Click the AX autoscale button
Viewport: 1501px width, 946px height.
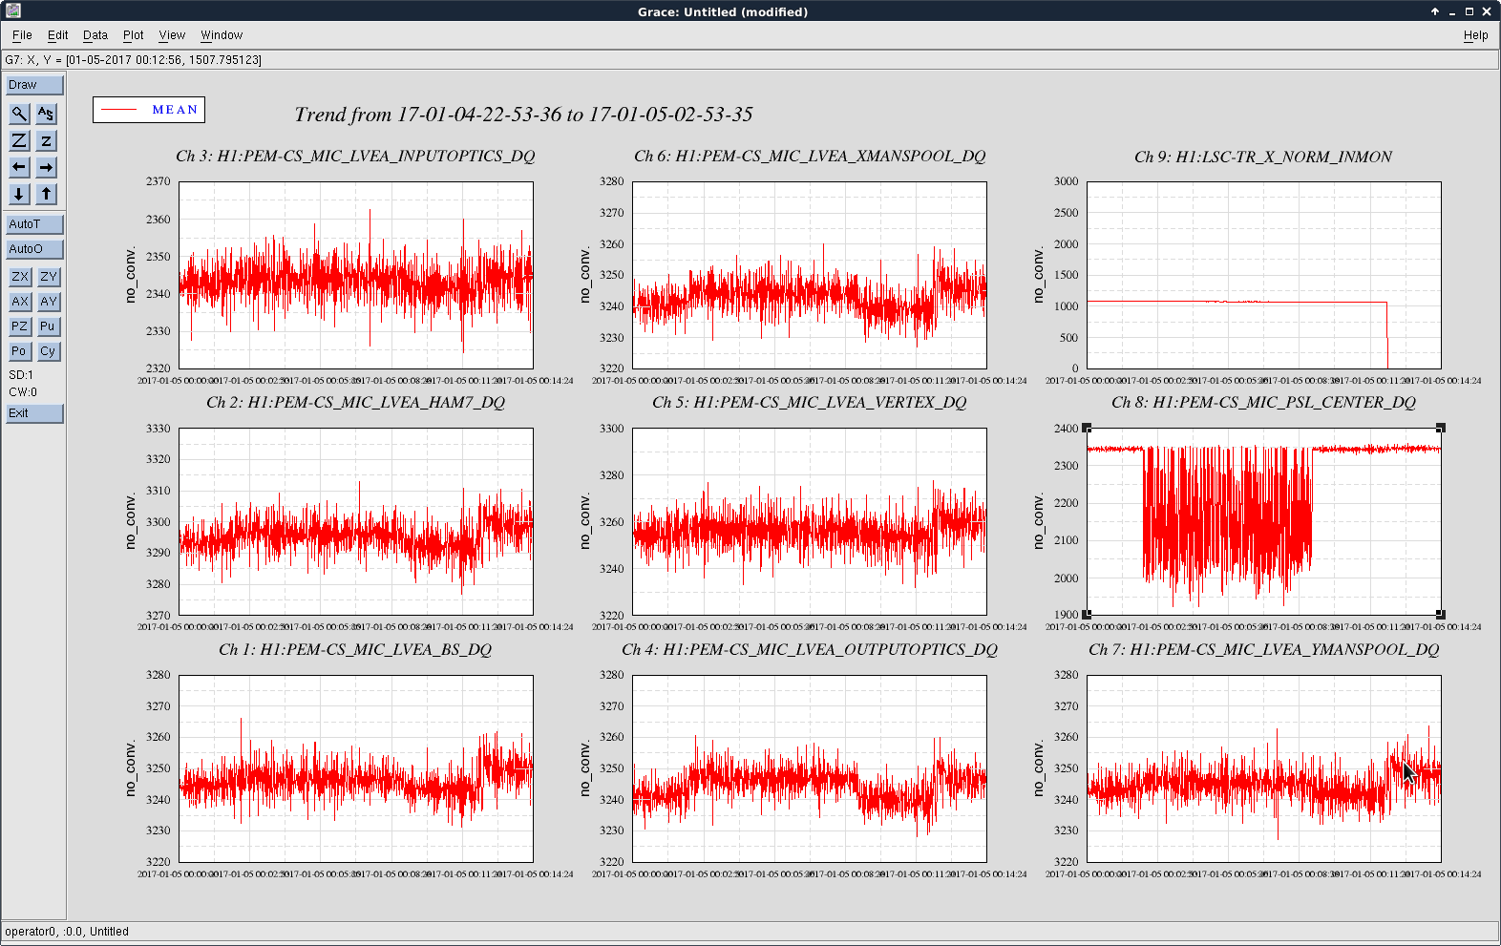20,302
